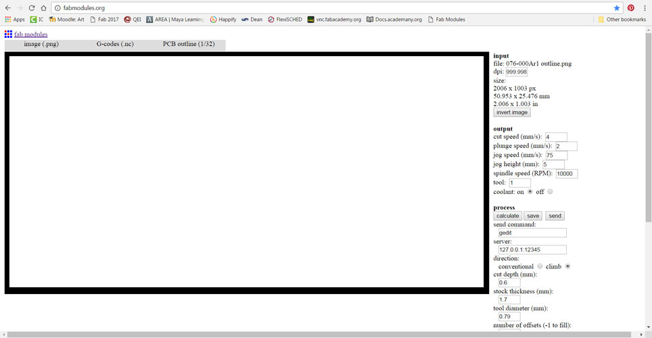
Task: Click the invert image button
Action: pyautogui.click(x=512, y=112)
